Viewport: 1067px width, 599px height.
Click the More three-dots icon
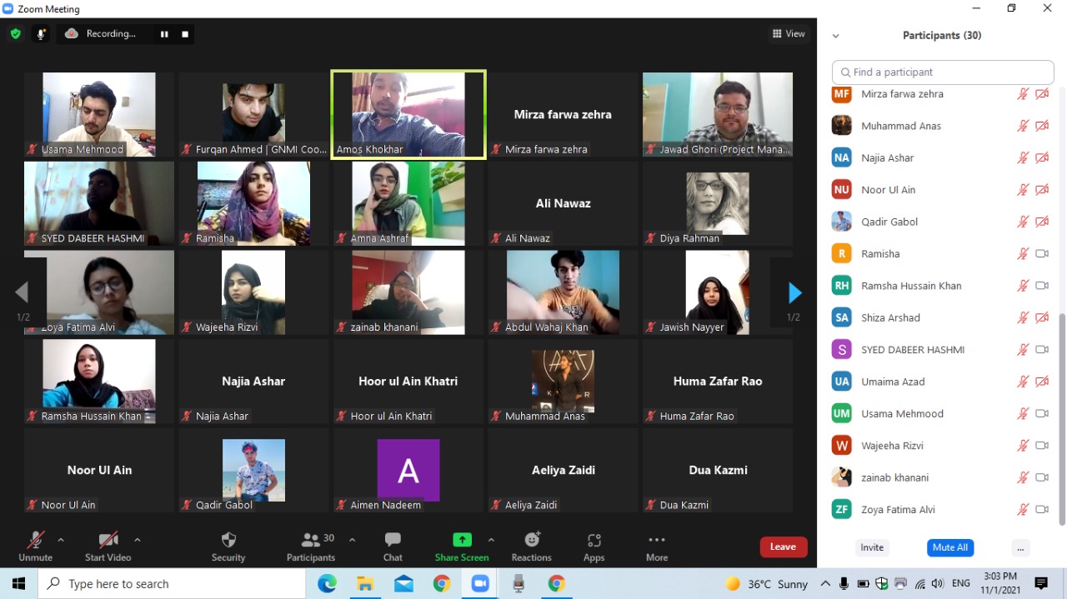coord(657,540)
